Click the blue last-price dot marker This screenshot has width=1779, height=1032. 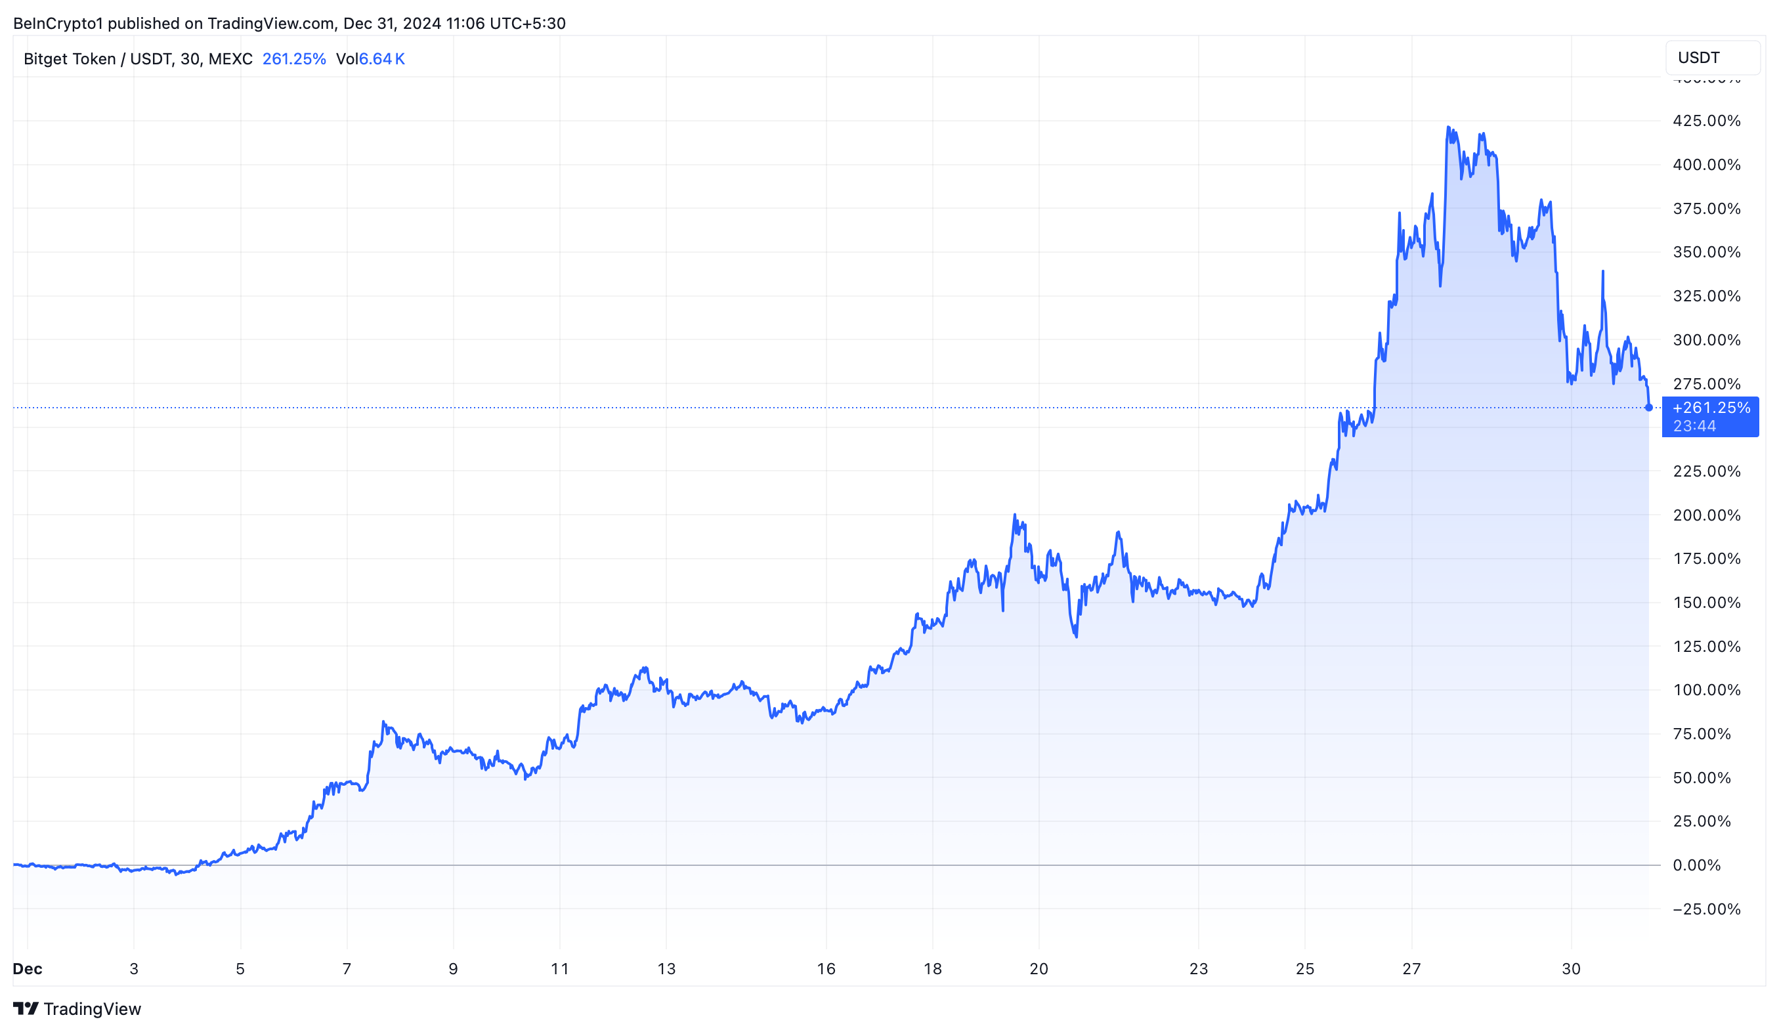click(x=1649, y=407)
